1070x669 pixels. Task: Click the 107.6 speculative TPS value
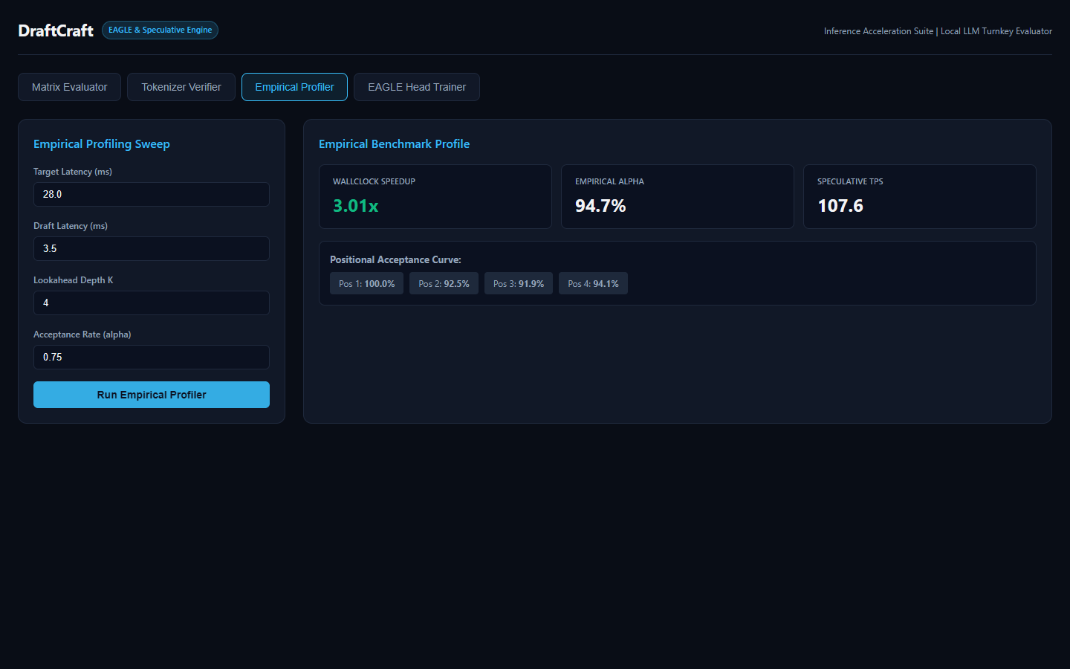[840, 206]
